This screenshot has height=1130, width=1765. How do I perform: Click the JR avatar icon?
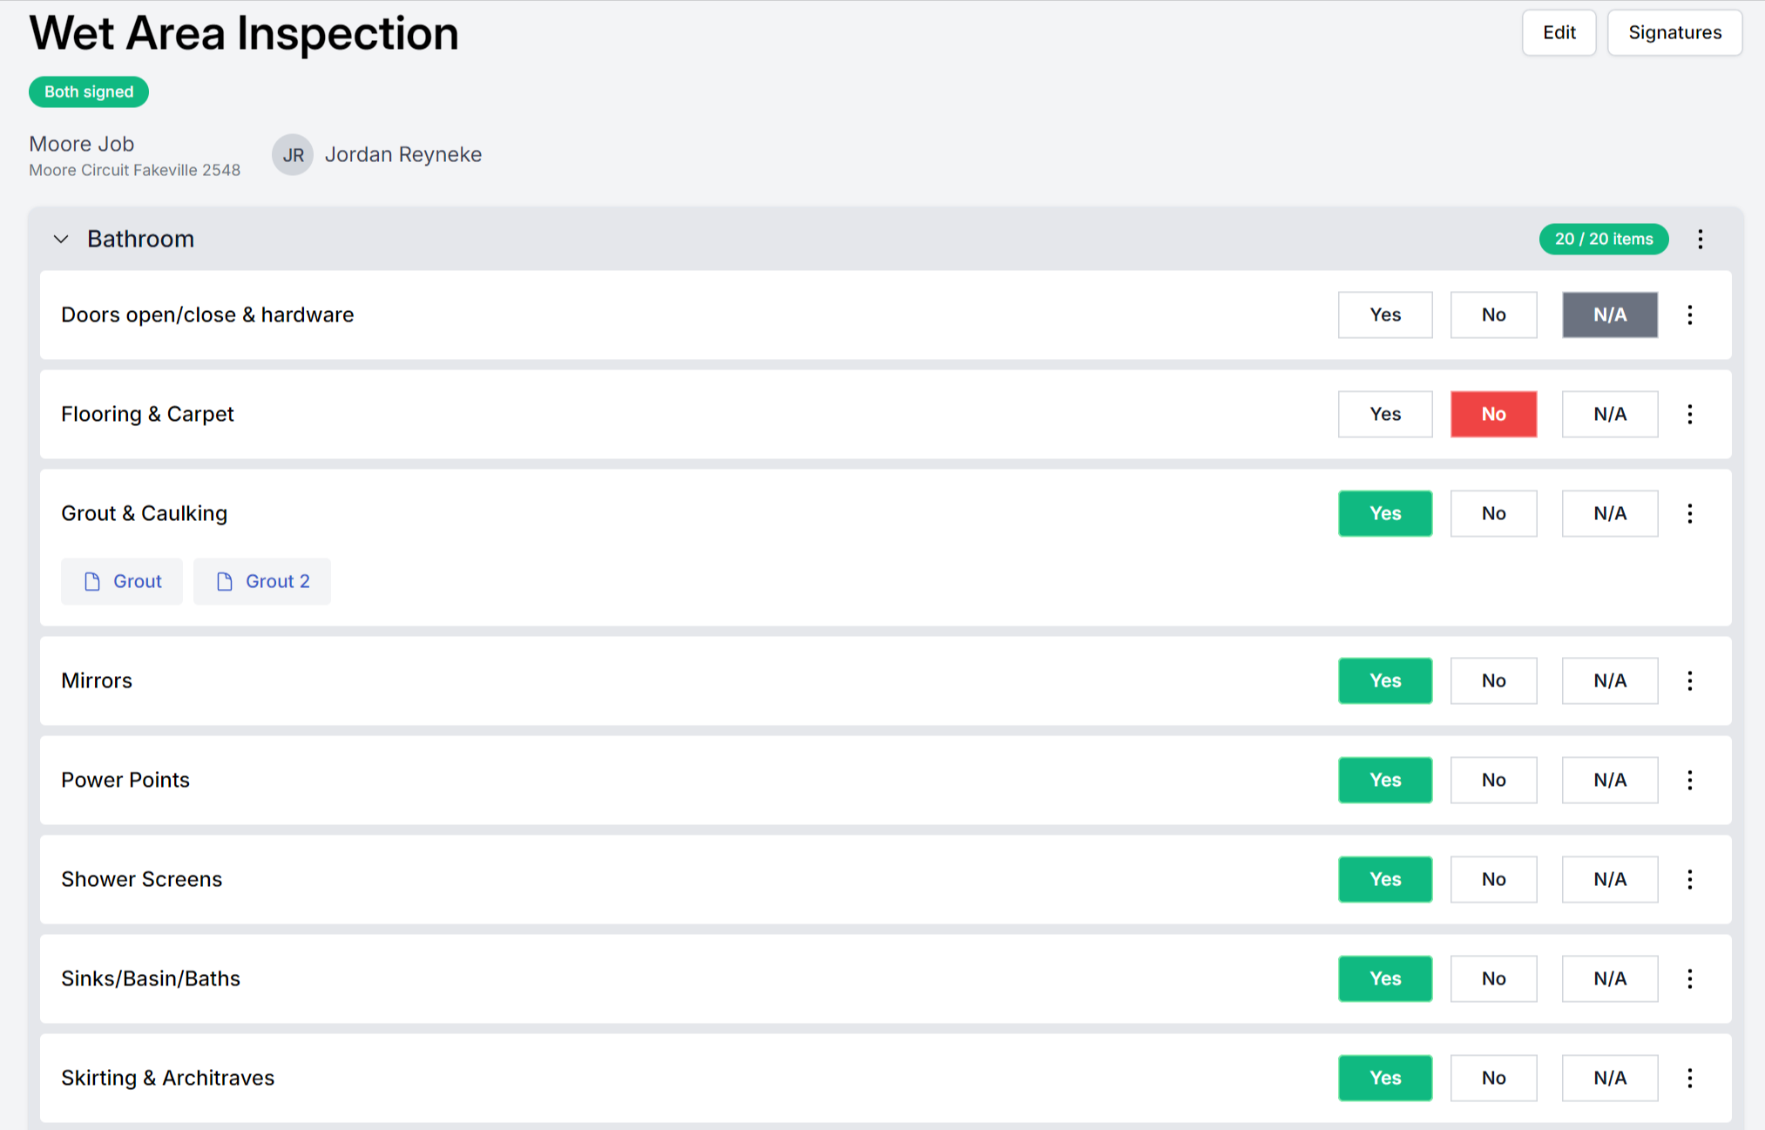293,154
